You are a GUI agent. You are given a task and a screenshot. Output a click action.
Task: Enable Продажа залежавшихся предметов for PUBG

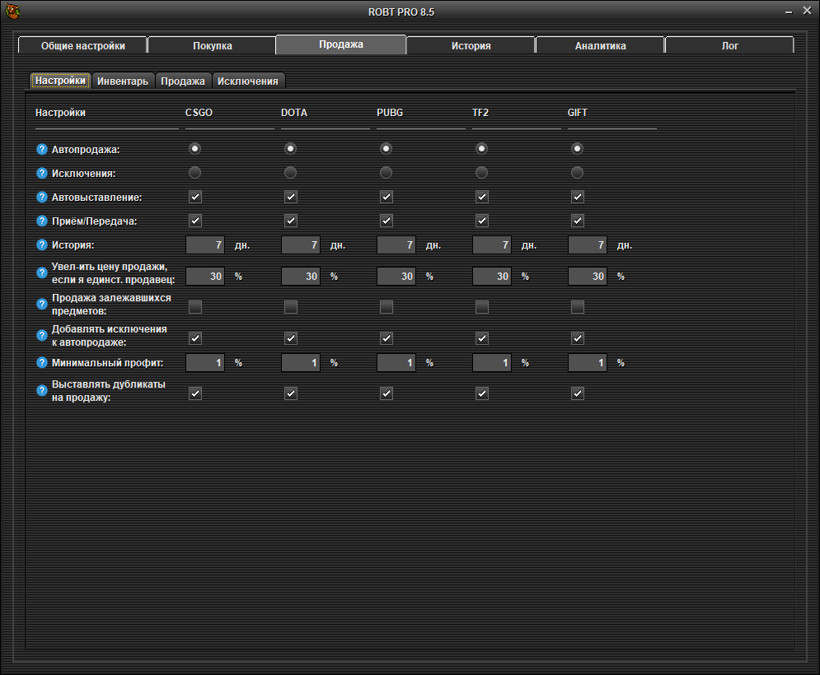(x=387, y=307)
